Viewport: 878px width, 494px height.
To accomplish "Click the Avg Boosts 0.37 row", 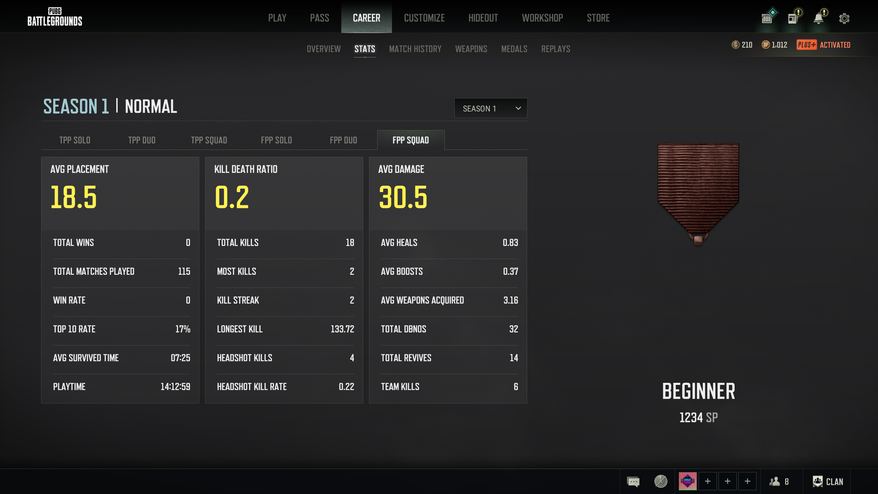I will coord(449,271).
